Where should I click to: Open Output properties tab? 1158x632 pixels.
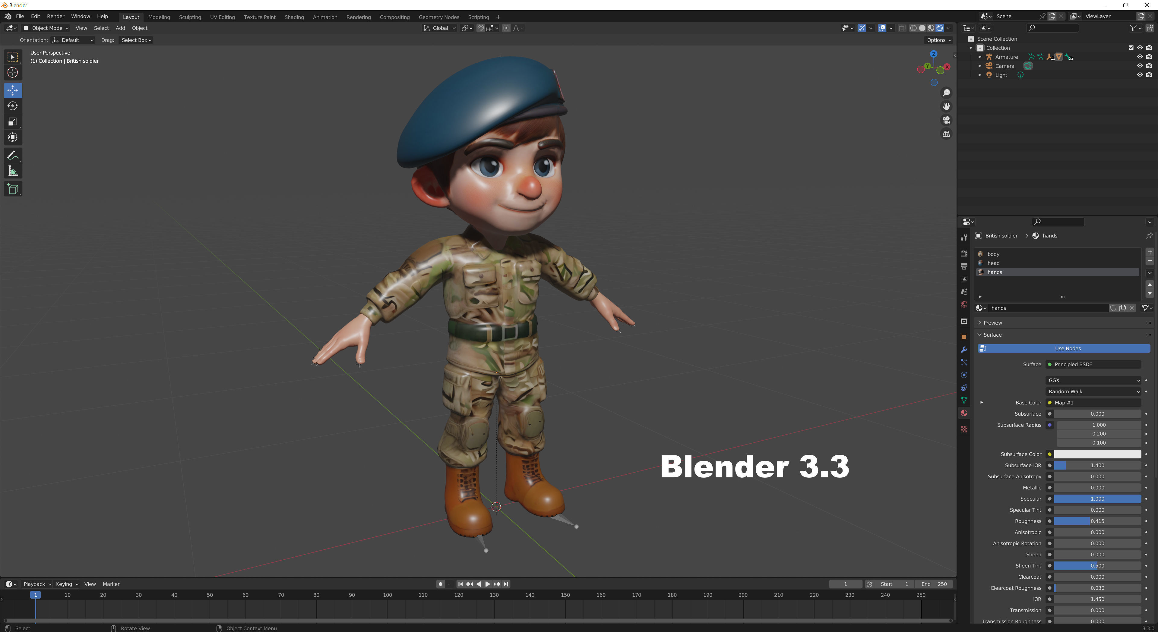coord(964,266)
